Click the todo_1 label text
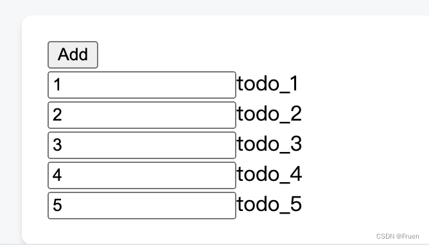This screenshot has height=245, width=429. (268, 84)
